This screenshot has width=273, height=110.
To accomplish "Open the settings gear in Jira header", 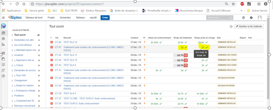I will click(251, 18).
